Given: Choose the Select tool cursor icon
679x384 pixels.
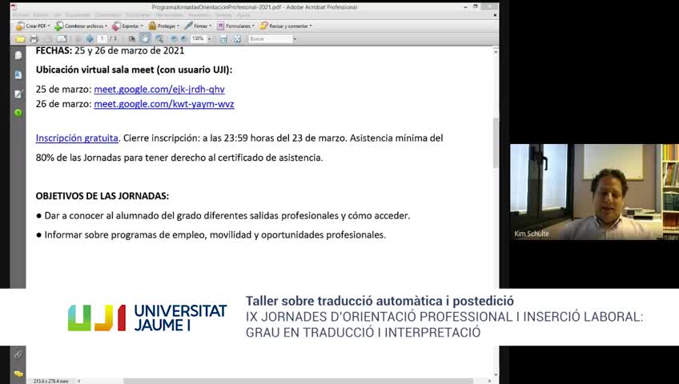Looking at the screenshot, I should tap(131, 39).
